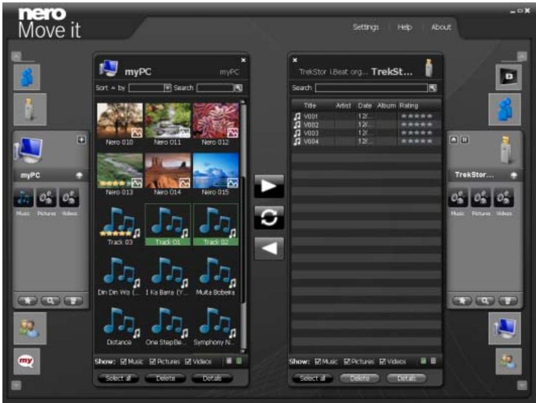Switch myPC panel to list view toggle

[x=229, y=361]
